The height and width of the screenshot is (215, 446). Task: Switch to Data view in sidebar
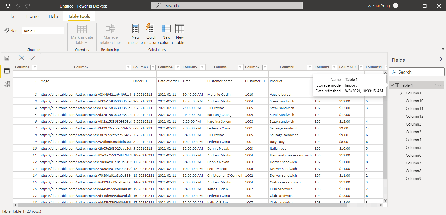click(x=7, y=71)
